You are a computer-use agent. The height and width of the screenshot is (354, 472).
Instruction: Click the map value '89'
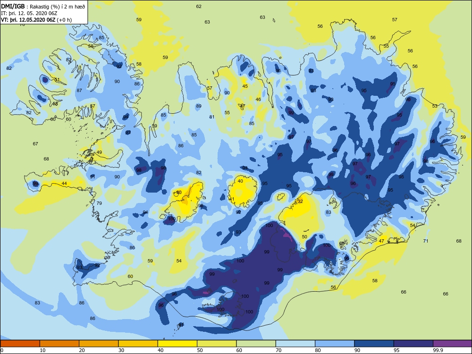click(x=199, y=106)
